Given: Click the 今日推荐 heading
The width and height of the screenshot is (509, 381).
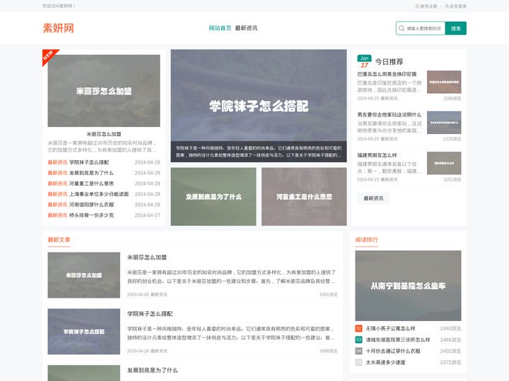Looking at the screenshot, I should (x=390, y=61).
